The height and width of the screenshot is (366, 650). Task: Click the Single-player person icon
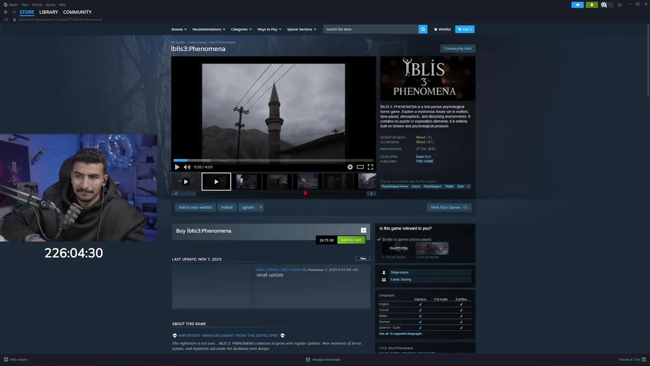point(384,272)
